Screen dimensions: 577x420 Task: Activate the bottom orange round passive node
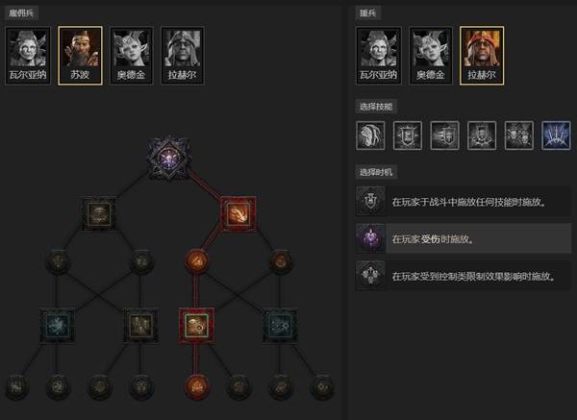(x=197, y=386)
